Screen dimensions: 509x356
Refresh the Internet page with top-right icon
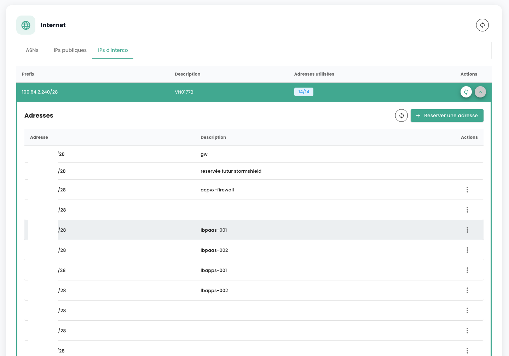[x=482, y=25]
